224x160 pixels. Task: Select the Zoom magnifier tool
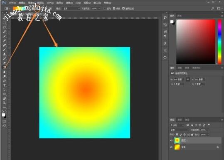pos(5,103)
